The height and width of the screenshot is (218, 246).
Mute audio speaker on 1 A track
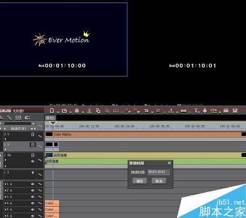point(33,184)
